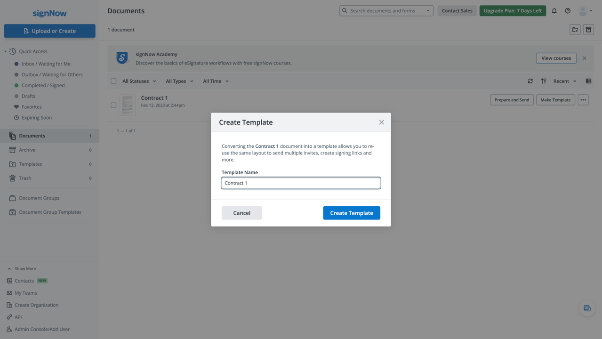Click the View courses button
Viewport: 602px width, 339px height.
556,58
